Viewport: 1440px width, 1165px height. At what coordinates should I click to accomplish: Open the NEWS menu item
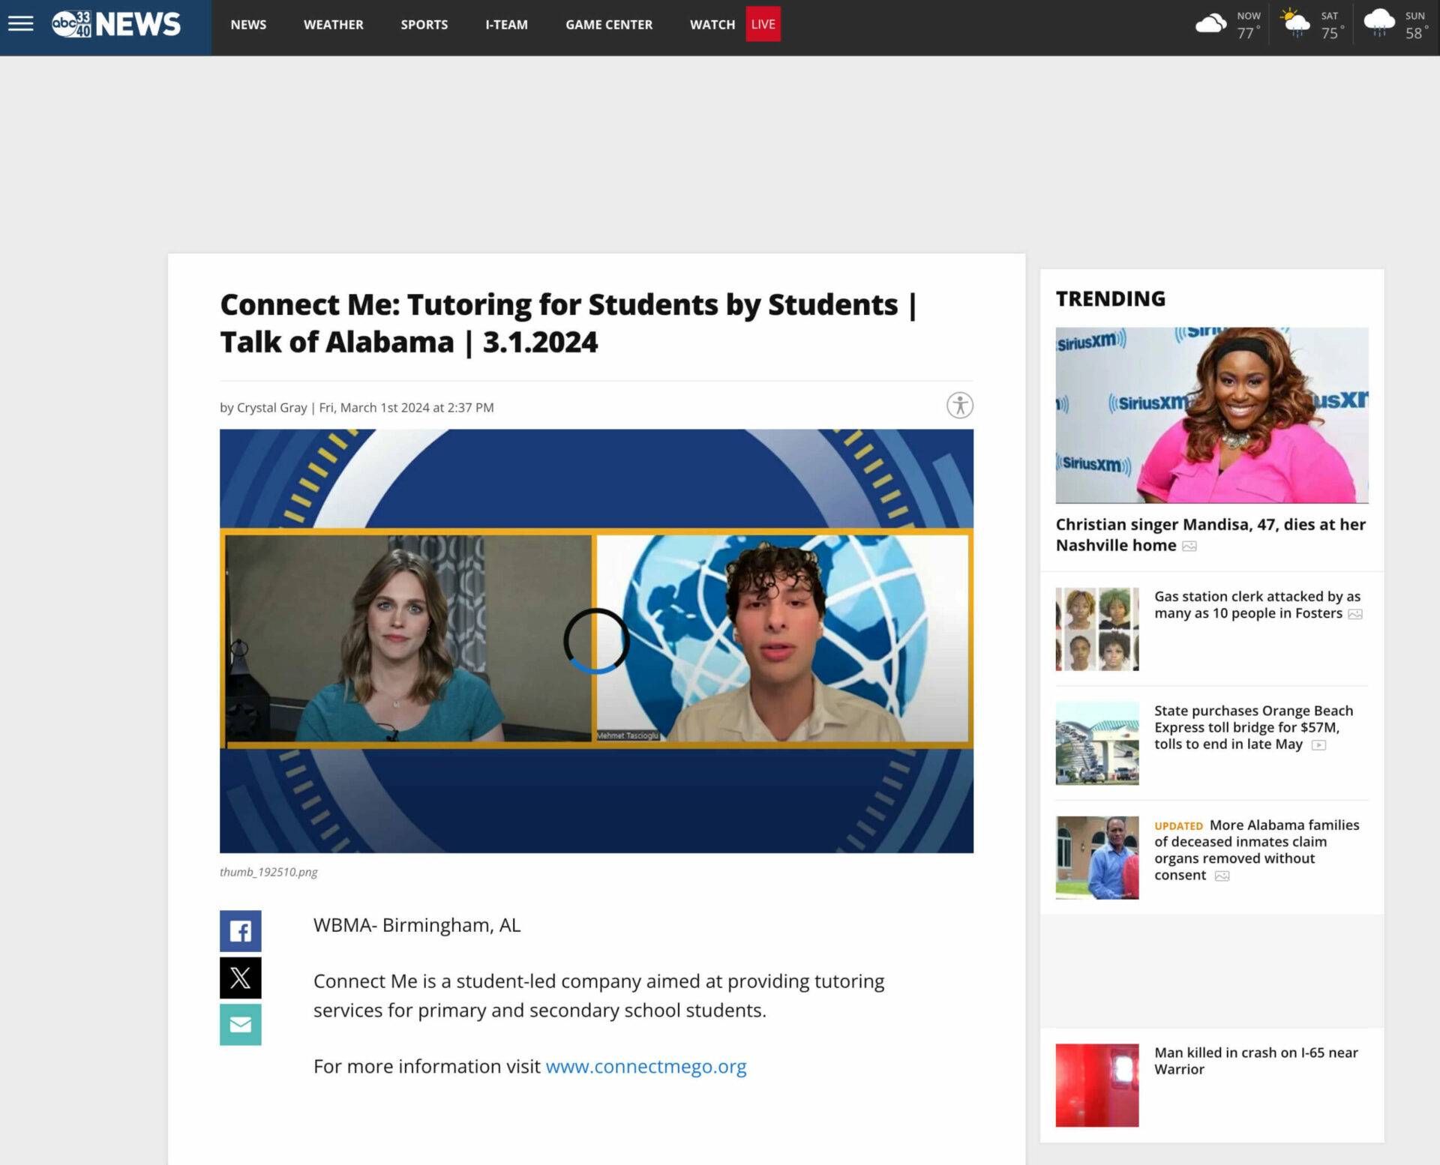pos(248,24)
